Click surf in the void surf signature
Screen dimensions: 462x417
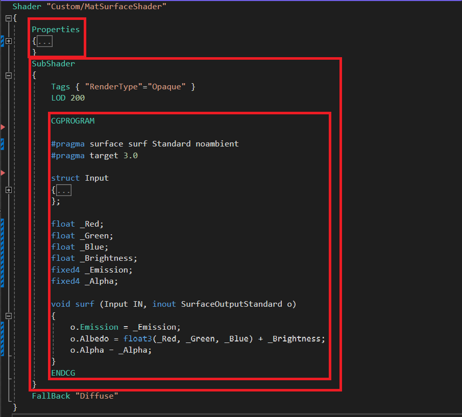point(85,304)
